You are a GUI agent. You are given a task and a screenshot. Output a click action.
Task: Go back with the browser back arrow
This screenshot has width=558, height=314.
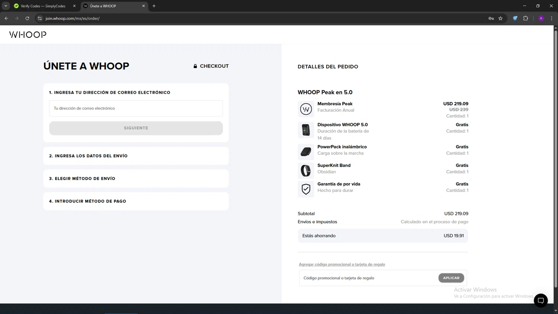6,18
